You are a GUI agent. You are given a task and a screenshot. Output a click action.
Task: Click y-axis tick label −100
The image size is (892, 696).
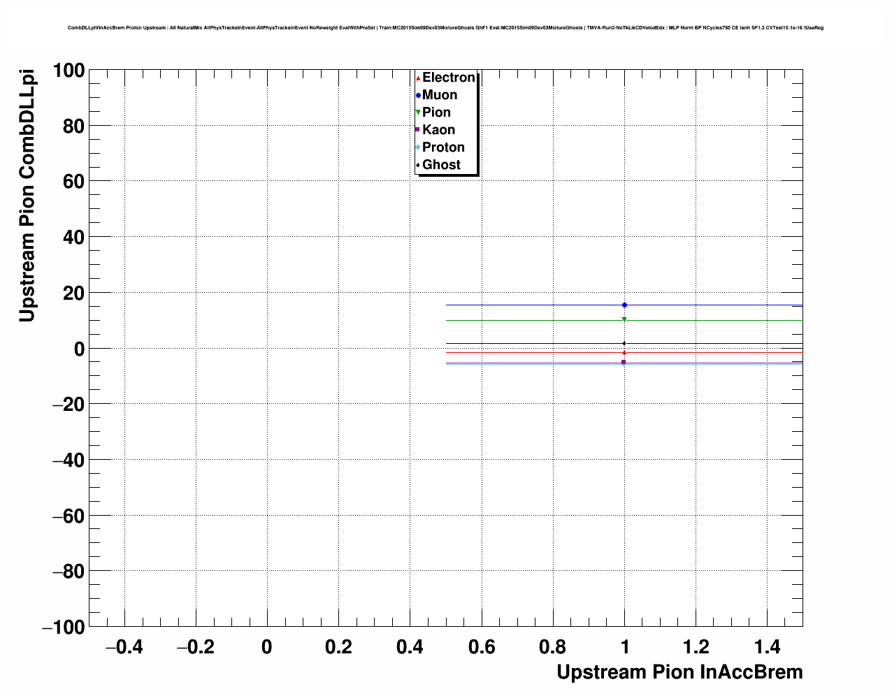click(64, 628)
